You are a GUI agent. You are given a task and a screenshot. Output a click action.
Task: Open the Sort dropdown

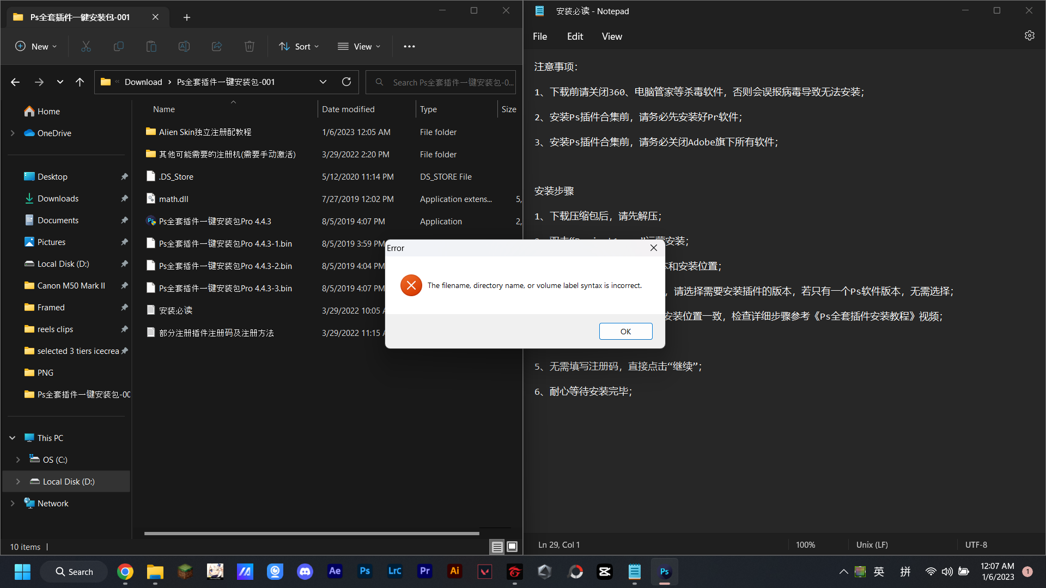[x=299, y=46]
